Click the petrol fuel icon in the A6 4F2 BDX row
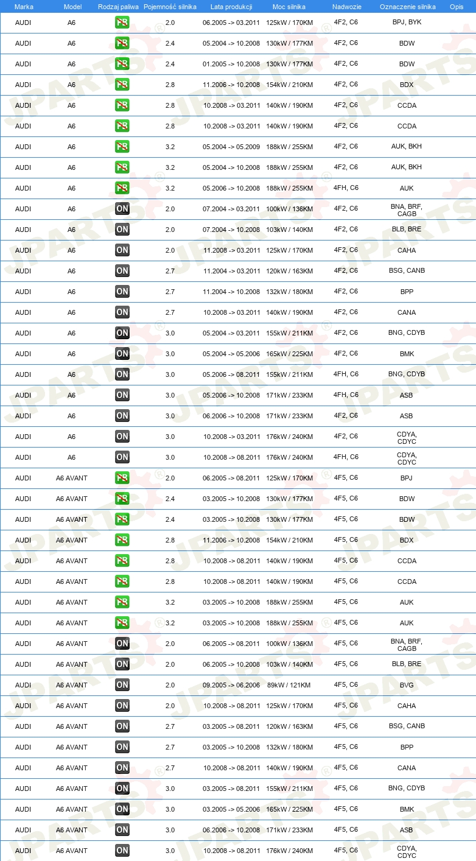 coord(122,85)
